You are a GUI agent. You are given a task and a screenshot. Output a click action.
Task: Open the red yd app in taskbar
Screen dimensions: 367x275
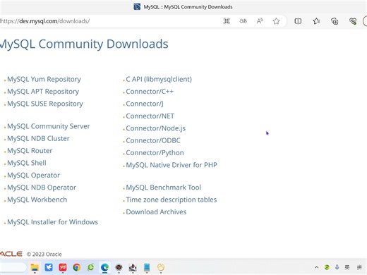63,267
